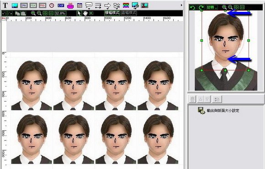This screenshot has width=265, height=169.
Task: Click the graduation gown preview photo
Action: pos(226,51)
